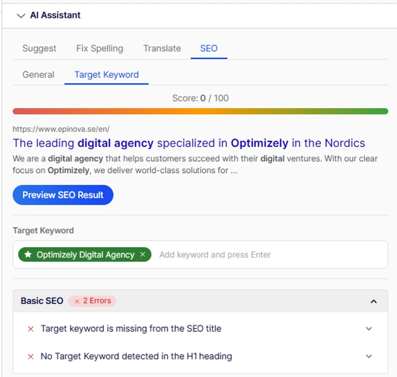397x377 pixels.
Task: Select the Target Keyword sub-tab
Action: tap(106, 75)
